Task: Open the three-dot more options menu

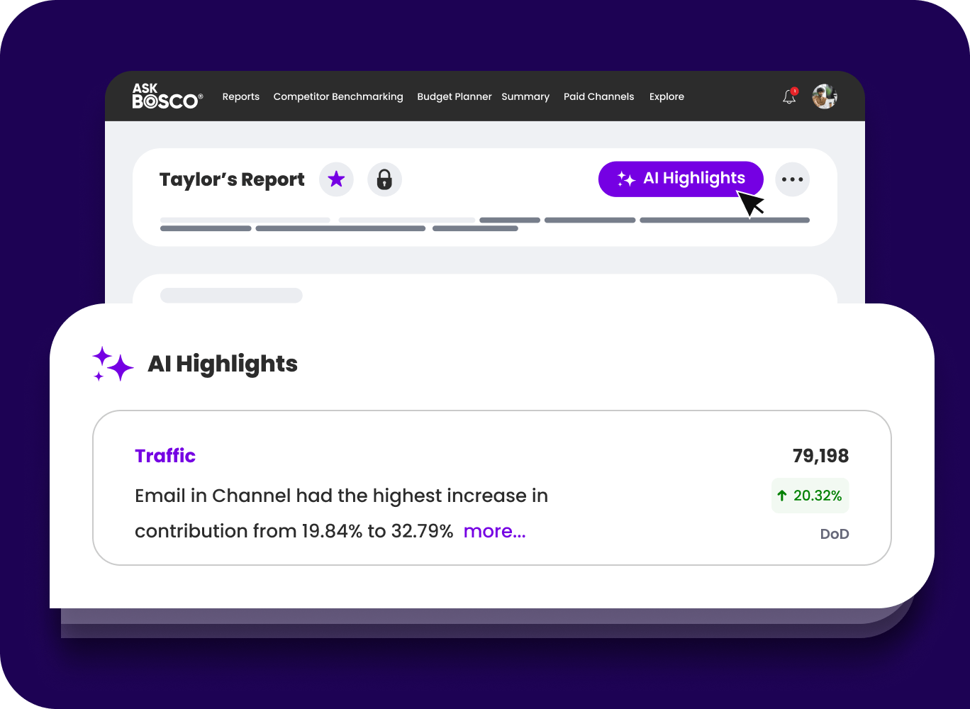Action: 791,179
